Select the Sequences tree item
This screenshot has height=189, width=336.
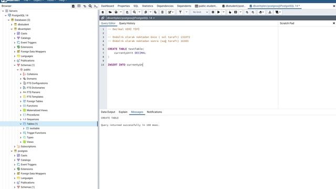(33, 119)
